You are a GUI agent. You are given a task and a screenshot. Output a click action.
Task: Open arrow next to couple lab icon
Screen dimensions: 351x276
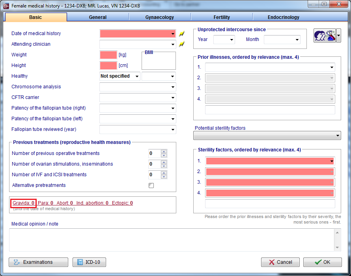coord(338,35)
